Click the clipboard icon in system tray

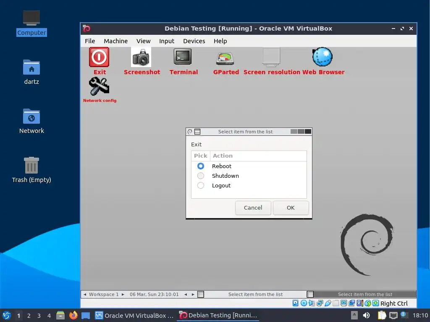382,315
